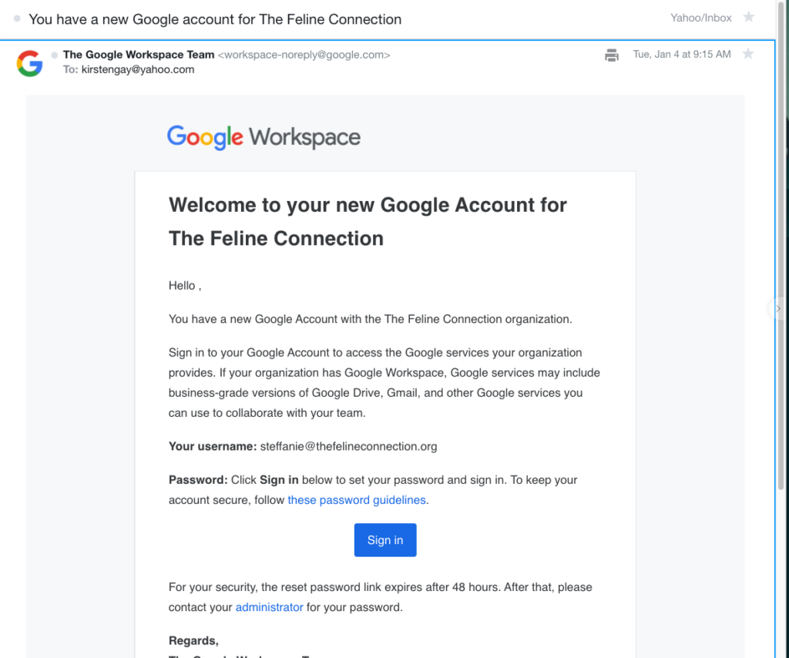Star the conversation next to Yahoo/Inbox
This screenshot has height=658, width=789.
748,17
